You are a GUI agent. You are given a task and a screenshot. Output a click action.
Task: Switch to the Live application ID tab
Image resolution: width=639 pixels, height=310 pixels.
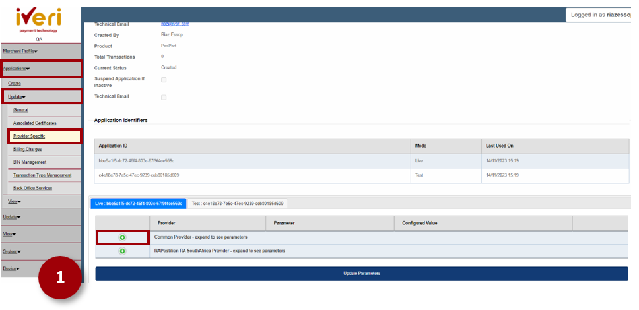pyautogui.click(x=138, y=204)
